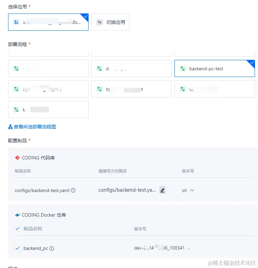This screenshot has height=268, width=258.
Task: Click the CODING Docker 仓库 whale icon
Action: (x=17, y=215)
